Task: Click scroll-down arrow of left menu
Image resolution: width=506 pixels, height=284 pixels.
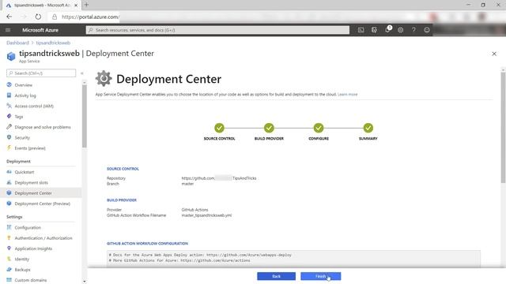Action: (85, 282)
